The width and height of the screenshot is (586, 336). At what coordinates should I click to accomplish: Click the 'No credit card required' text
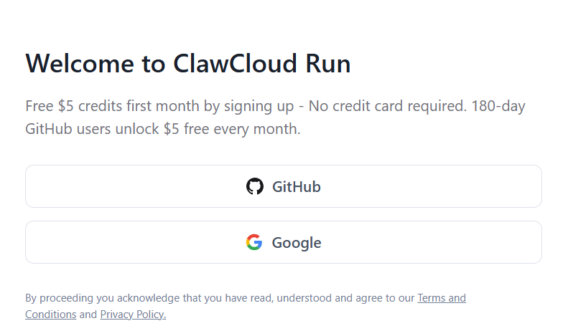pyautogui.click(x=387, y=106)
